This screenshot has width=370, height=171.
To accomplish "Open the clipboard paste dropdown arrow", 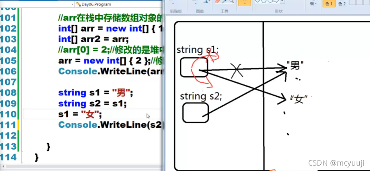I will (173, 3).
